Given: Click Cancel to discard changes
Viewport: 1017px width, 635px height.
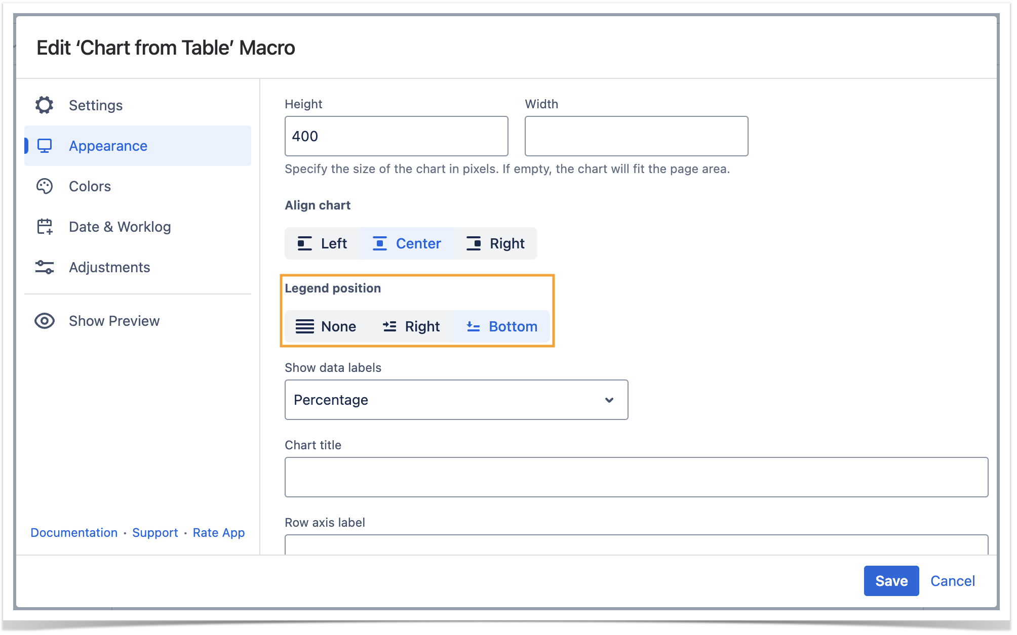Looking at the screenshot, I should pos(952,581).
